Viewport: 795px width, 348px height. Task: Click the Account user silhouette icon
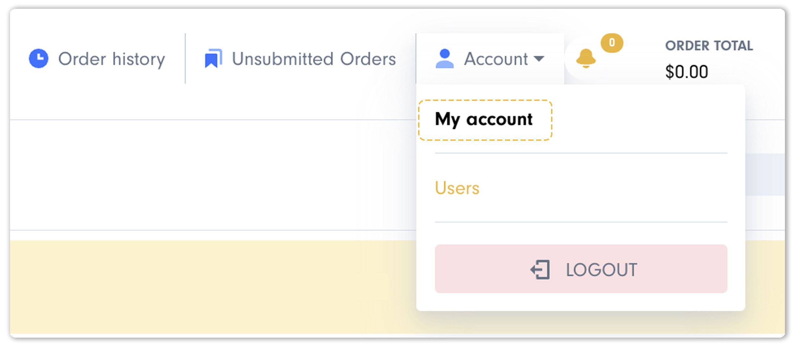[444, 58]
